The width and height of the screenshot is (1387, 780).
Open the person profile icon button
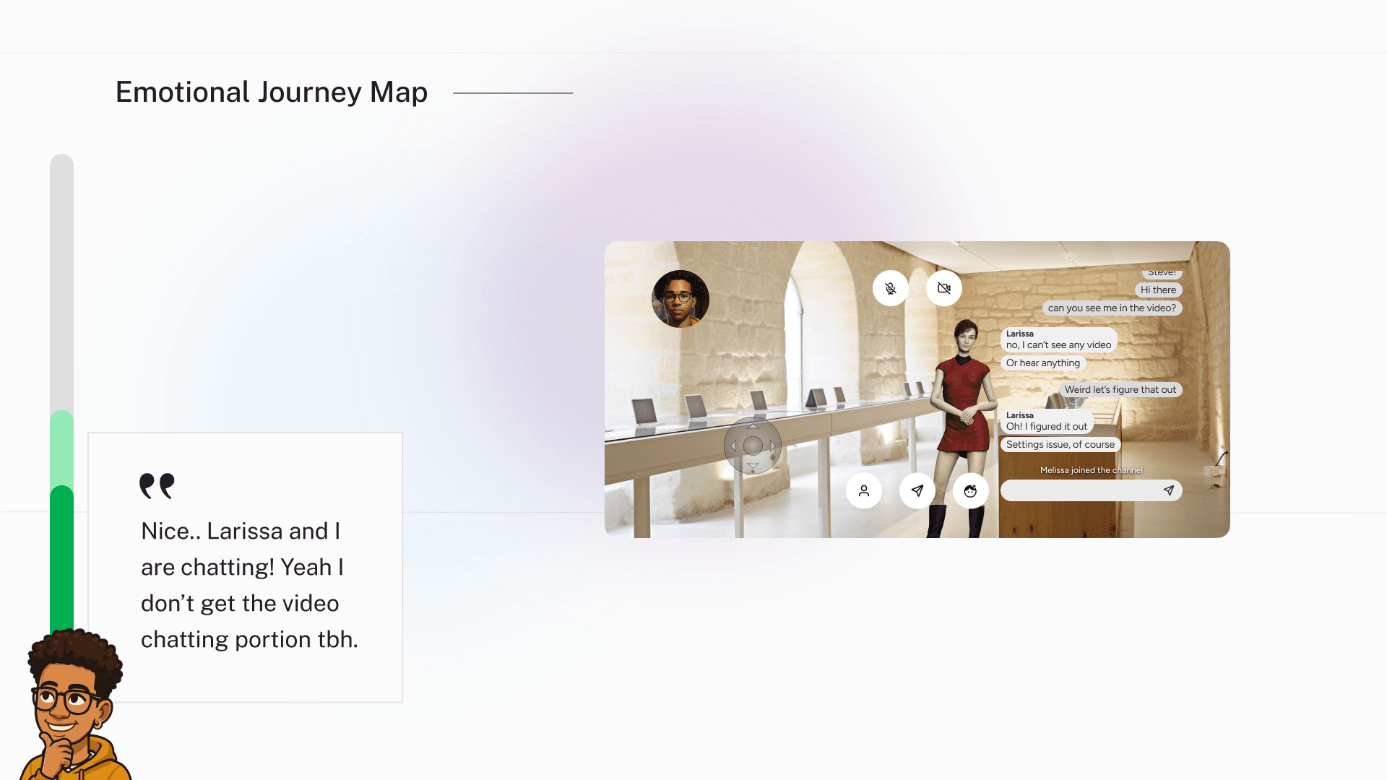click(x=864, y=491)
